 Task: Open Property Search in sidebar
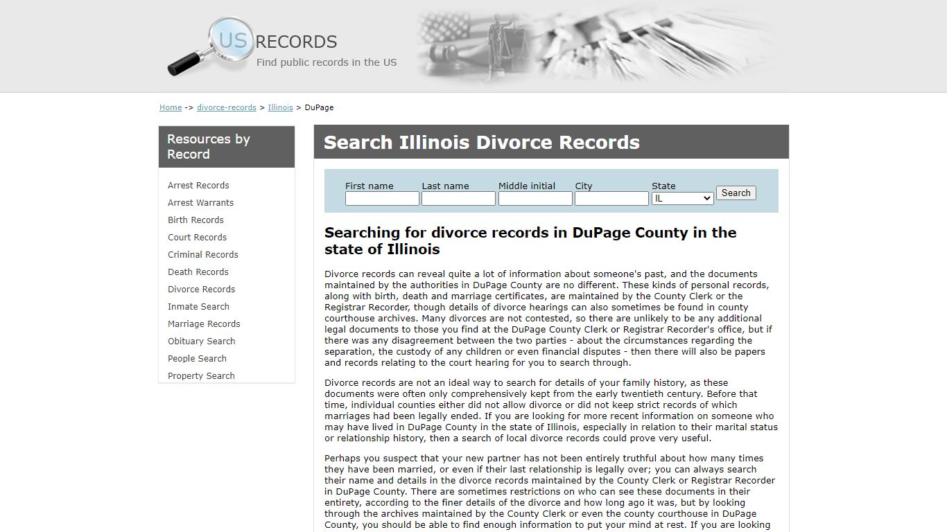click(201, 375)
